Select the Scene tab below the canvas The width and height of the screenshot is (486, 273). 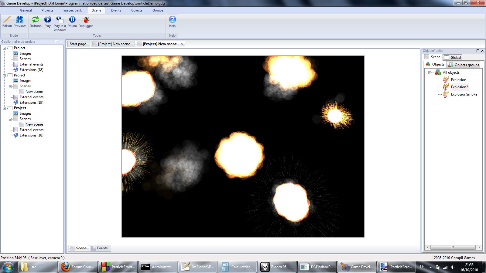(78, 248)
